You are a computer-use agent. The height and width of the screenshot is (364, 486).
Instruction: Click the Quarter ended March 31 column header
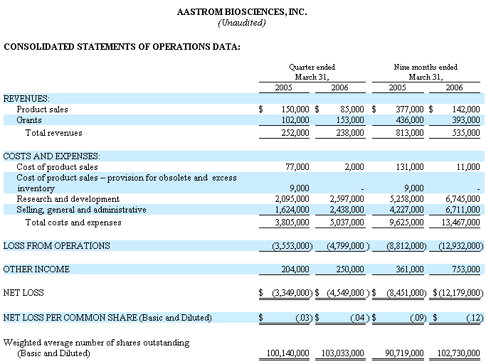coord(312,72)
